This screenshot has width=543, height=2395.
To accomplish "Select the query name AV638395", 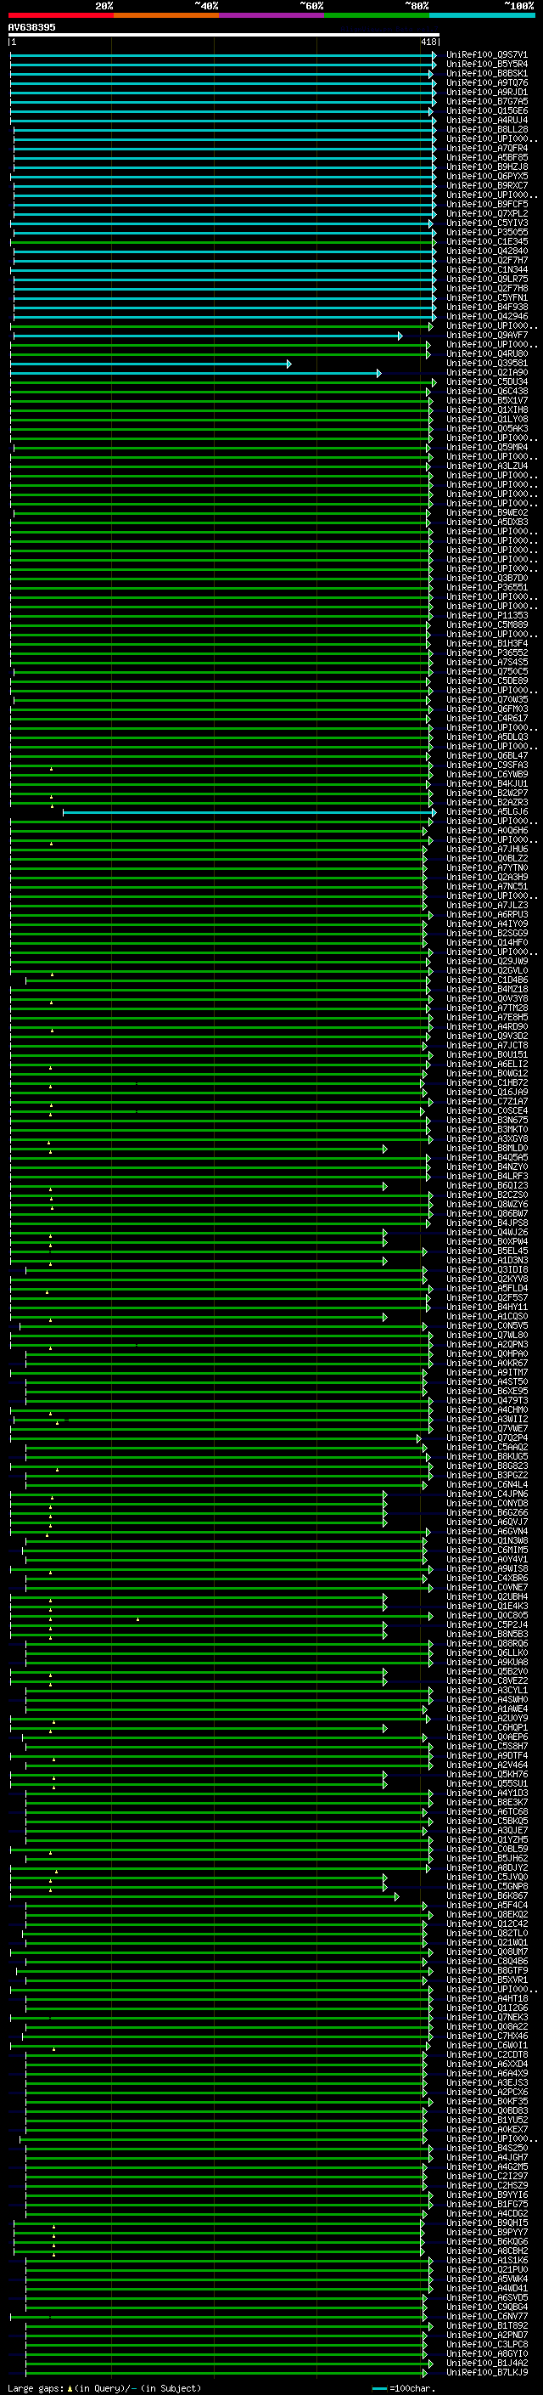I will click(x=31, y=27).
